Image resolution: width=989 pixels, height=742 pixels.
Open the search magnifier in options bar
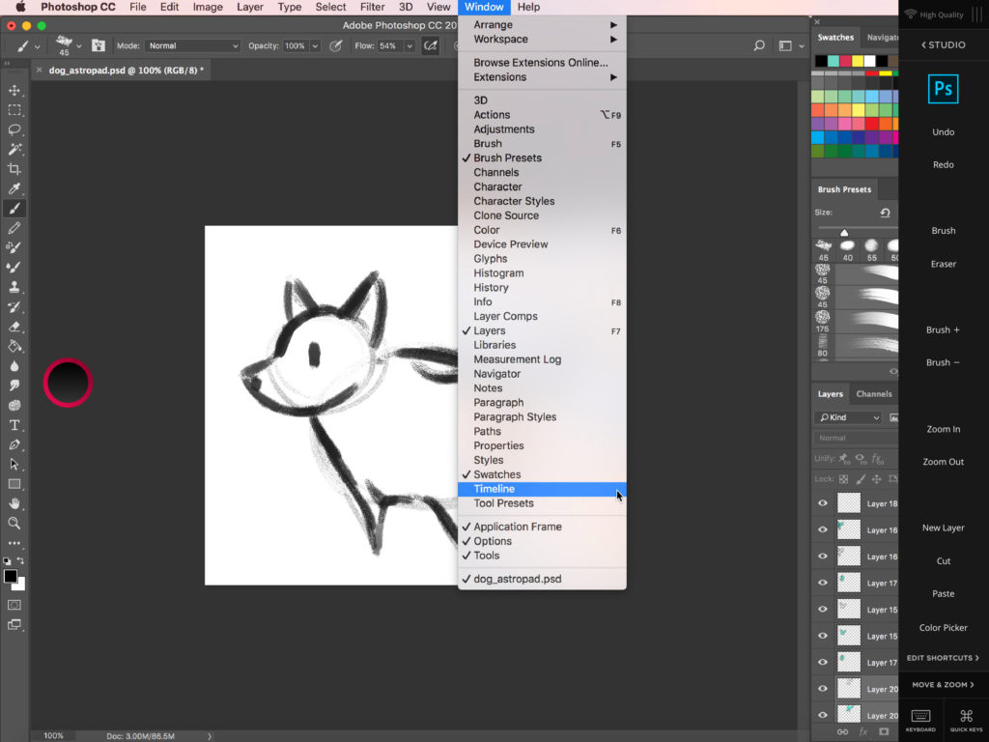(x=759, y=45)
